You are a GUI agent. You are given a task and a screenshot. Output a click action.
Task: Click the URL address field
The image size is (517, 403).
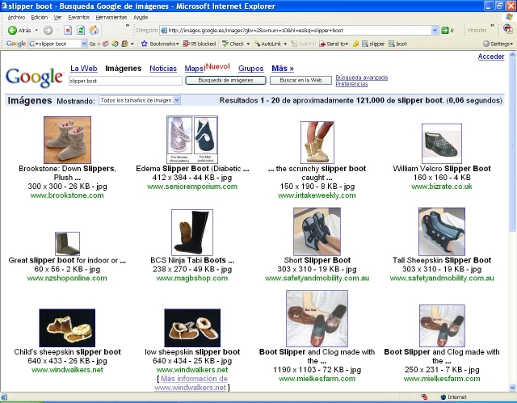pos(299,31)
